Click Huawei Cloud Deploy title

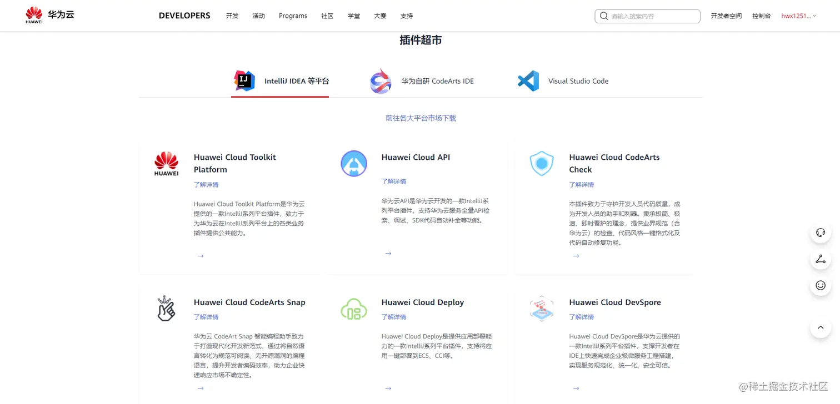point(423,302)
